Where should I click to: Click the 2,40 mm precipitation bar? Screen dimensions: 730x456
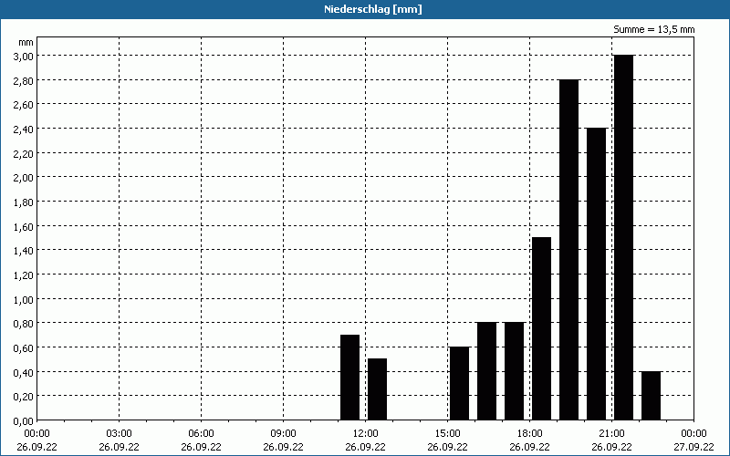pos(597,275)
